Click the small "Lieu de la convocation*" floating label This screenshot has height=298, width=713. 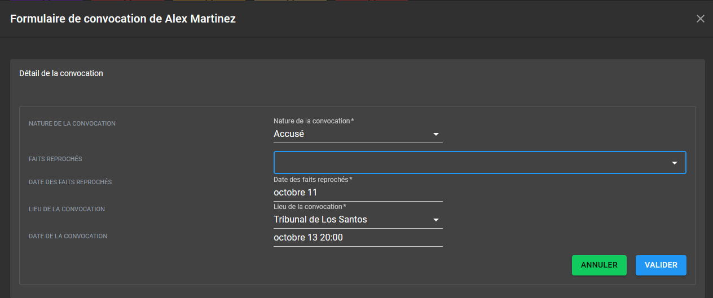(310, 207)
